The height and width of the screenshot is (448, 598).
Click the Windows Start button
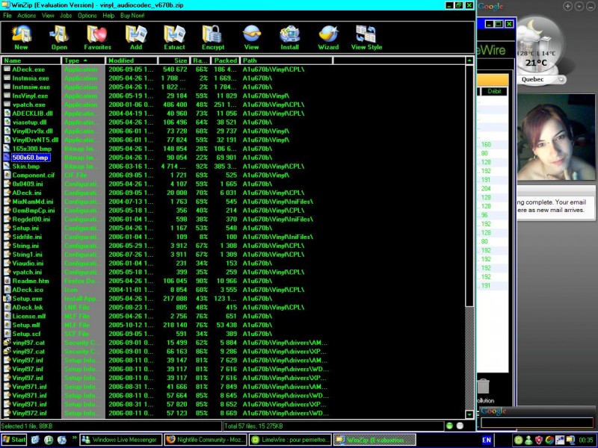coord(14,440)
